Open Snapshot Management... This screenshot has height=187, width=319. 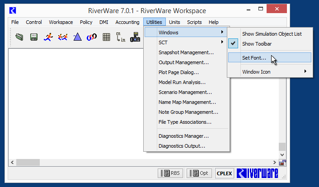pyautogui.click(x=186, y=52)
